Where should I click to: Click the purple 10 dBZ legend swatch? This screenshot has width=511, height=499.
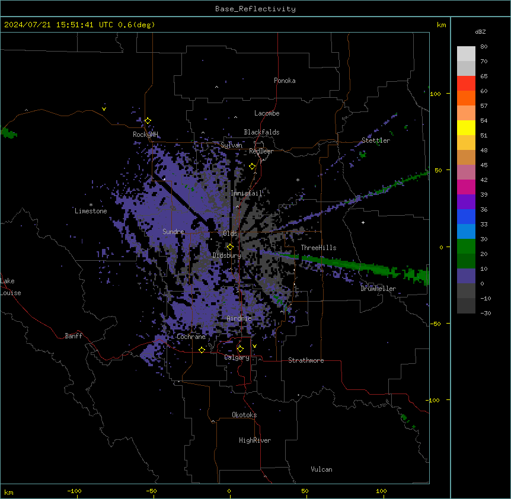(x=466, y=276)
